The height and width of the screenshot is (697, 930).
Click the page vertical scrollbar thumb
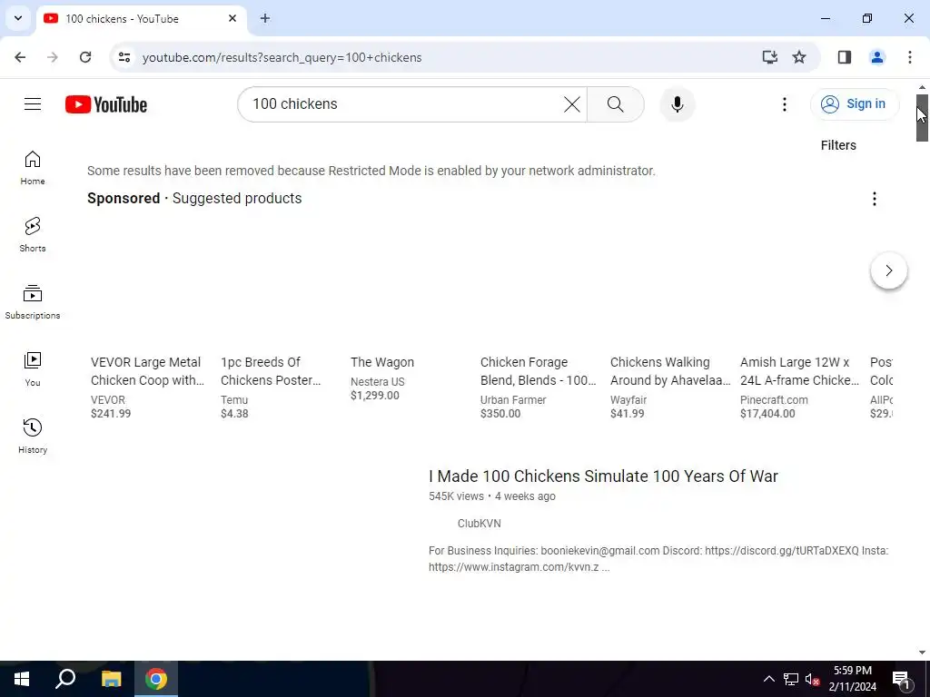pyautogui.click(x=922, y=117)
